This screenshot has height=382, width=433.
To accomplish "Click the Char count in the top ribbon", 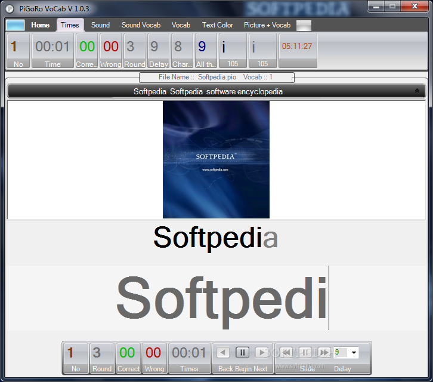I will 183,51.
